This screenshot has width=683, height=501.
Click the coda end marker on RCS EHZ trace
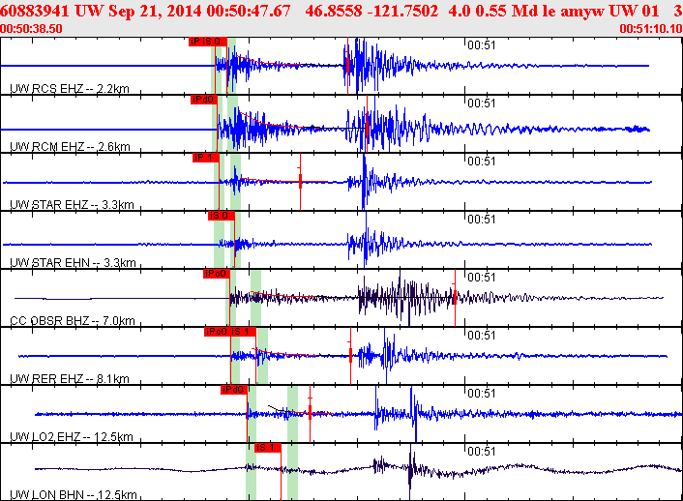[347, 66]
